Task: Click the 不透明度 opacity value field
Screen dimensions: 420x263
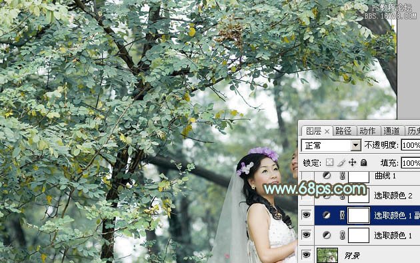Action: click(411, 145)
